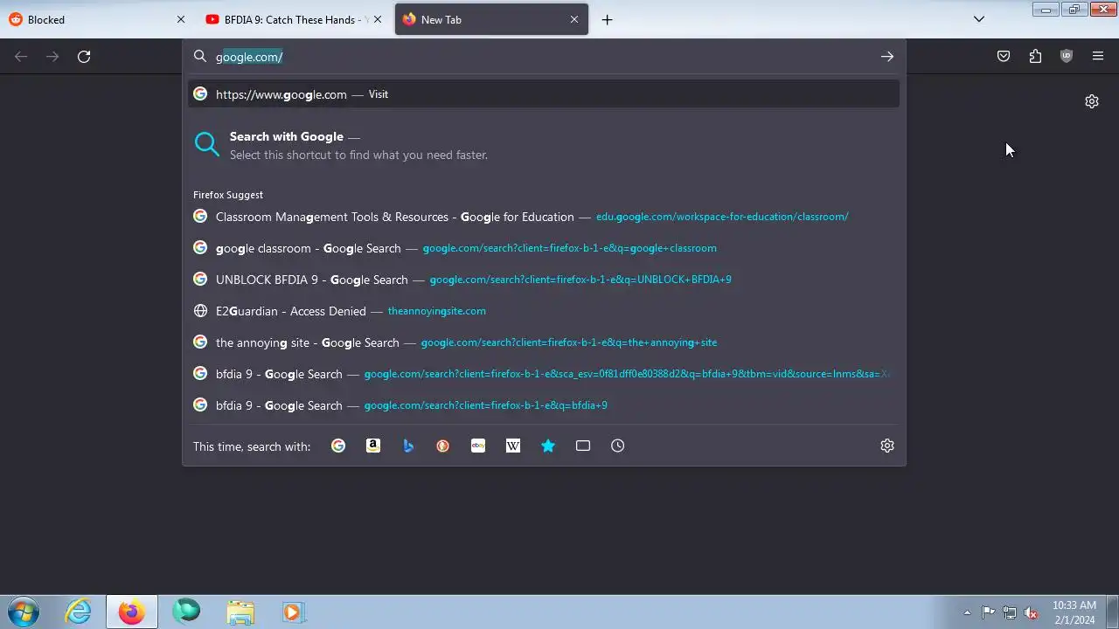The image size is (1119, 629).
Task: Open Windows Start button
Action: point(24,612)
